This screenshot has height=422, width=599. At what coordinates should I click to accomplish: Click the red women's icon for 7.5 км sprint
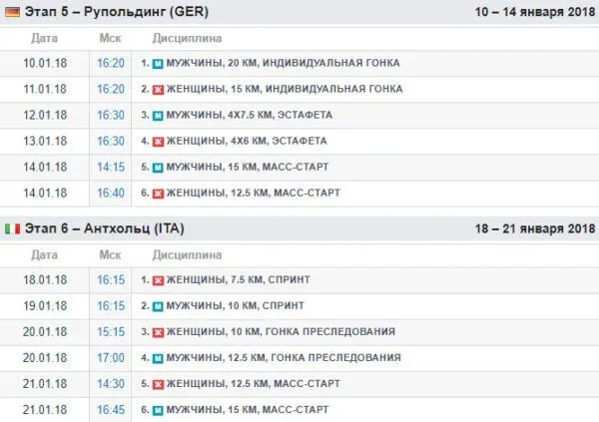pyautogui.click(x=159, y=279)
